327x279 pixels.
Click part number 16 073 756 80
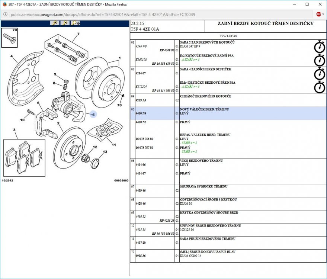coord(144,139)
